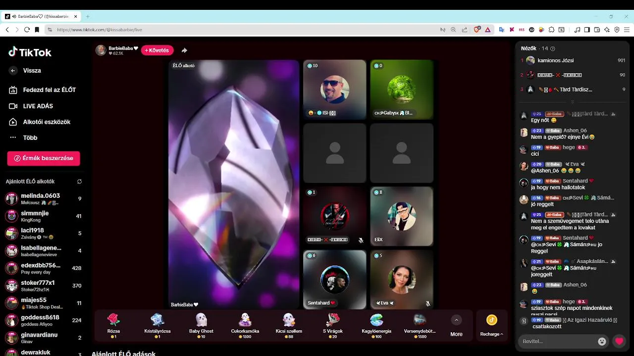Click BarbieBaba profile avatar in header

click(101, 50)
